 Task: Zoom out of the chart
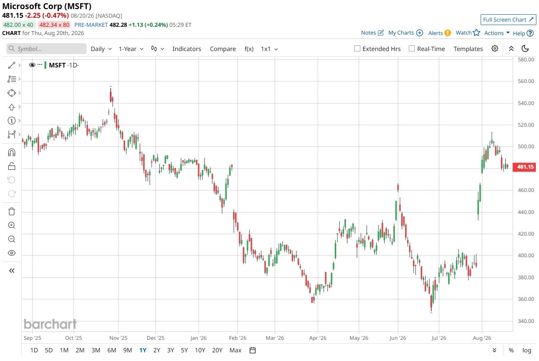click(x=12, y=239)
